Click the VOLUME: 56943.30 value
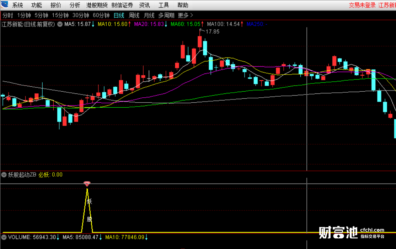396x249 pixels. 33,237
